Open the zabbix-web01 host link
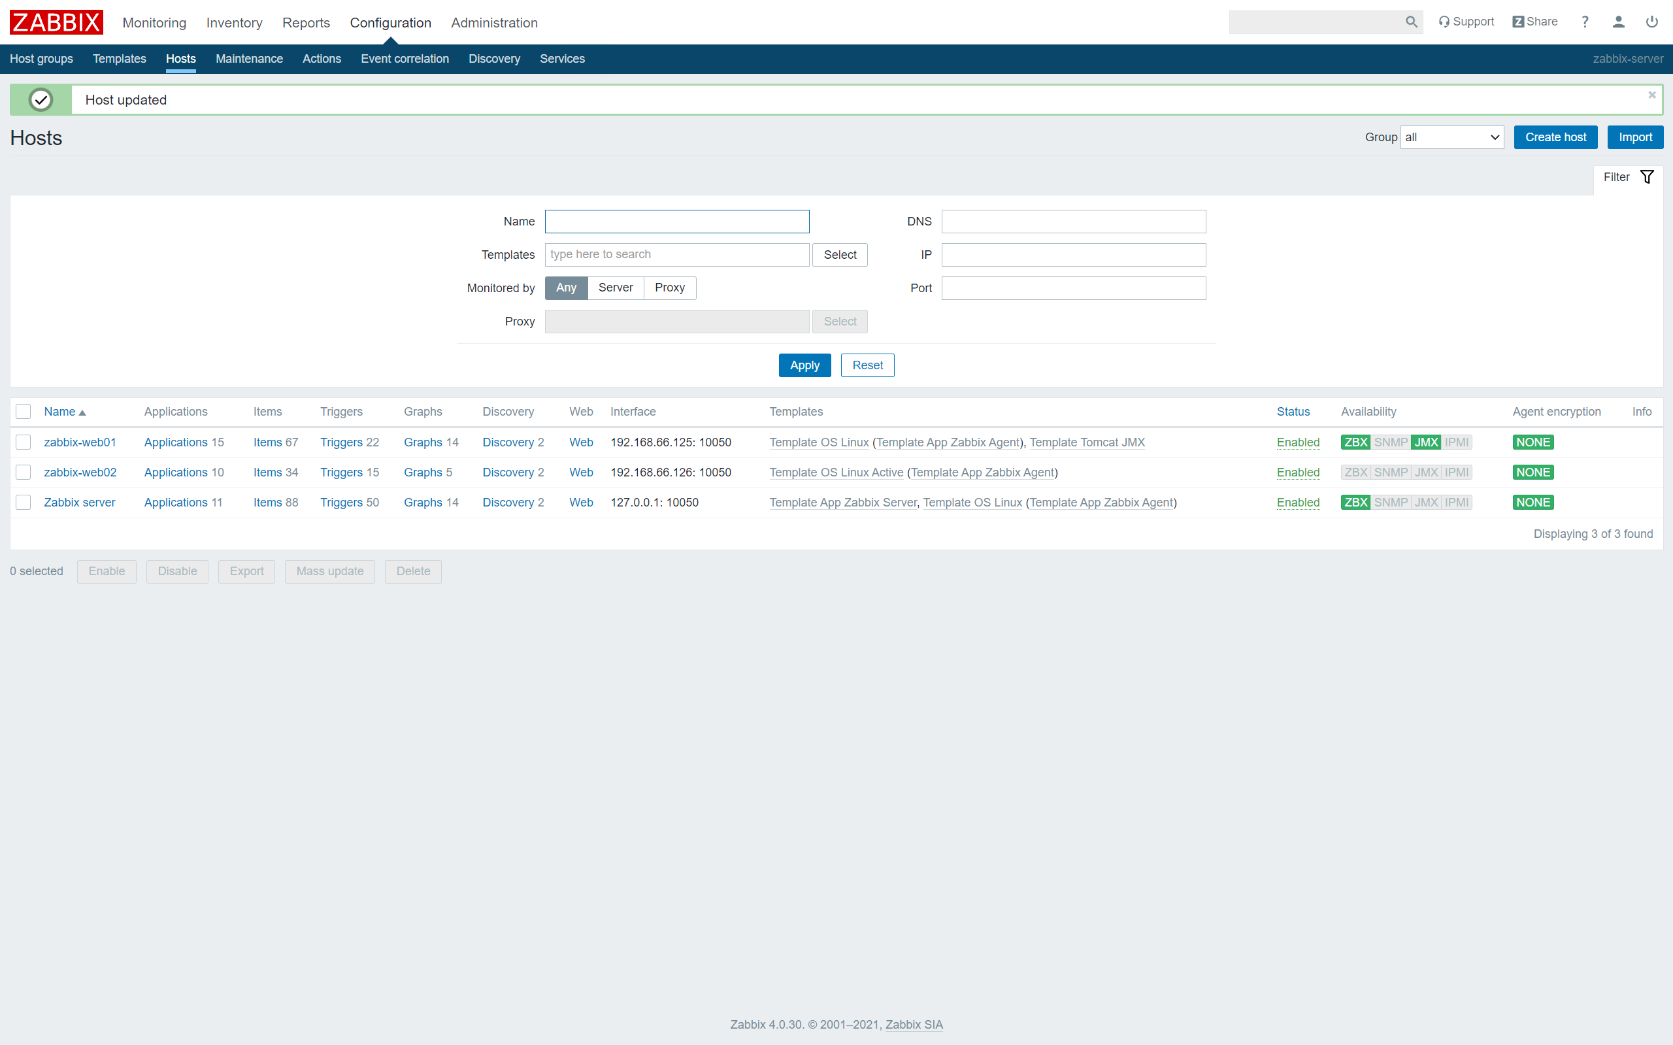 (x=80, y=442)
